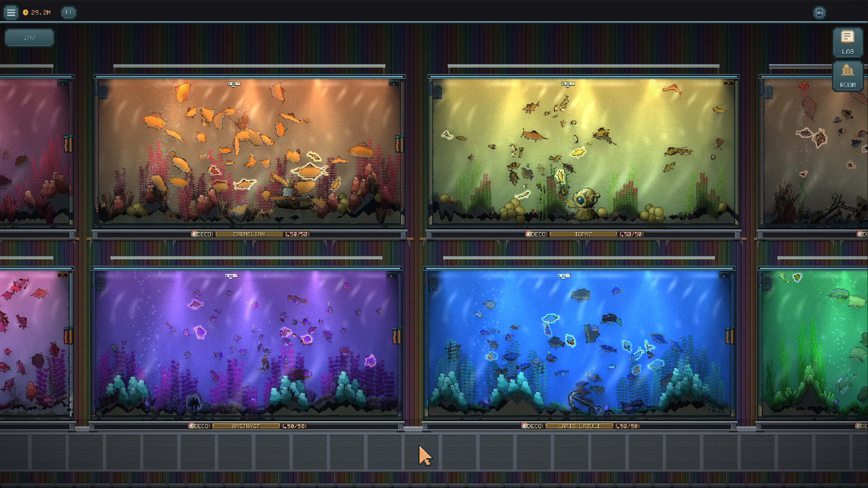Image resolution: width=868 pixels, height=488 pixels.
Task: Click the orange gauge on Carnelian tank's right edge
Action: [x=399, y=144]
